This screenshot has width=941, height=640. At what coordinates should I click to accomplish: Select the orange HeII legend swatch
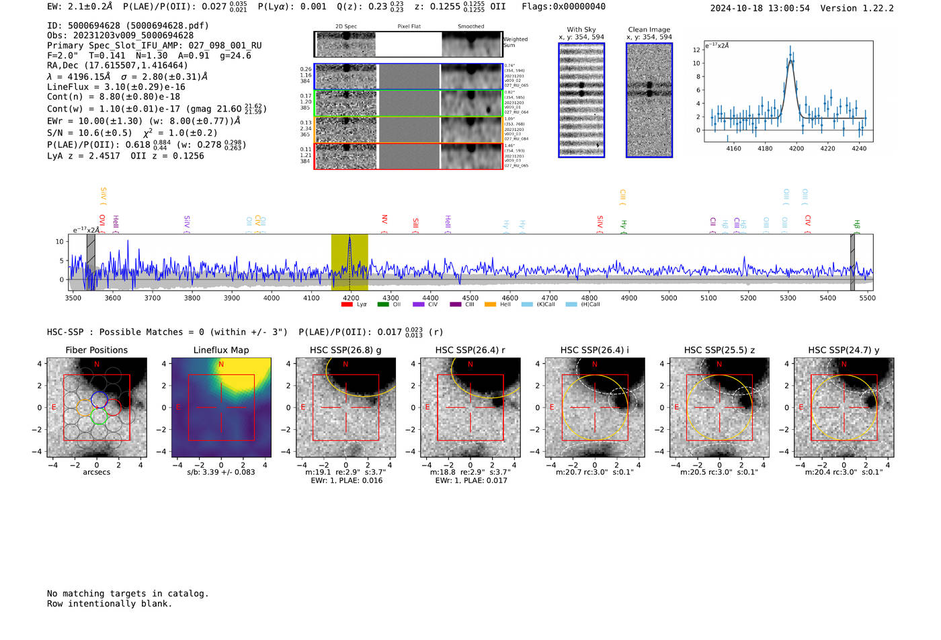point(490,304)
